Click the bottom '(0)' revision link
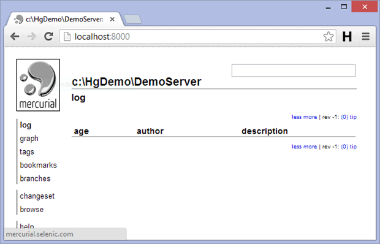 (344, 147)
